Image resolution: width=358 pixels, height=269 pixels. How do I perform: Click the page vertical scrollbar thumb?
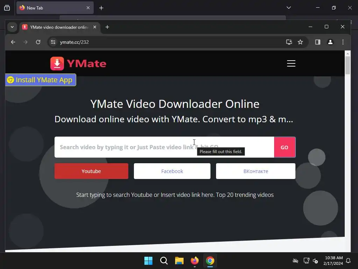[348, 65]
